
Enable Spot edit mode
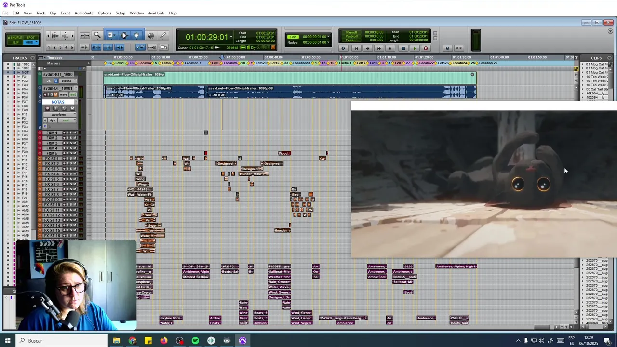[30, 38]
